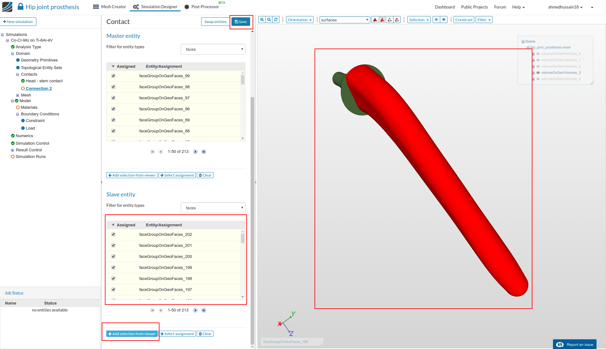Click Create set button

tap(464, 20)
